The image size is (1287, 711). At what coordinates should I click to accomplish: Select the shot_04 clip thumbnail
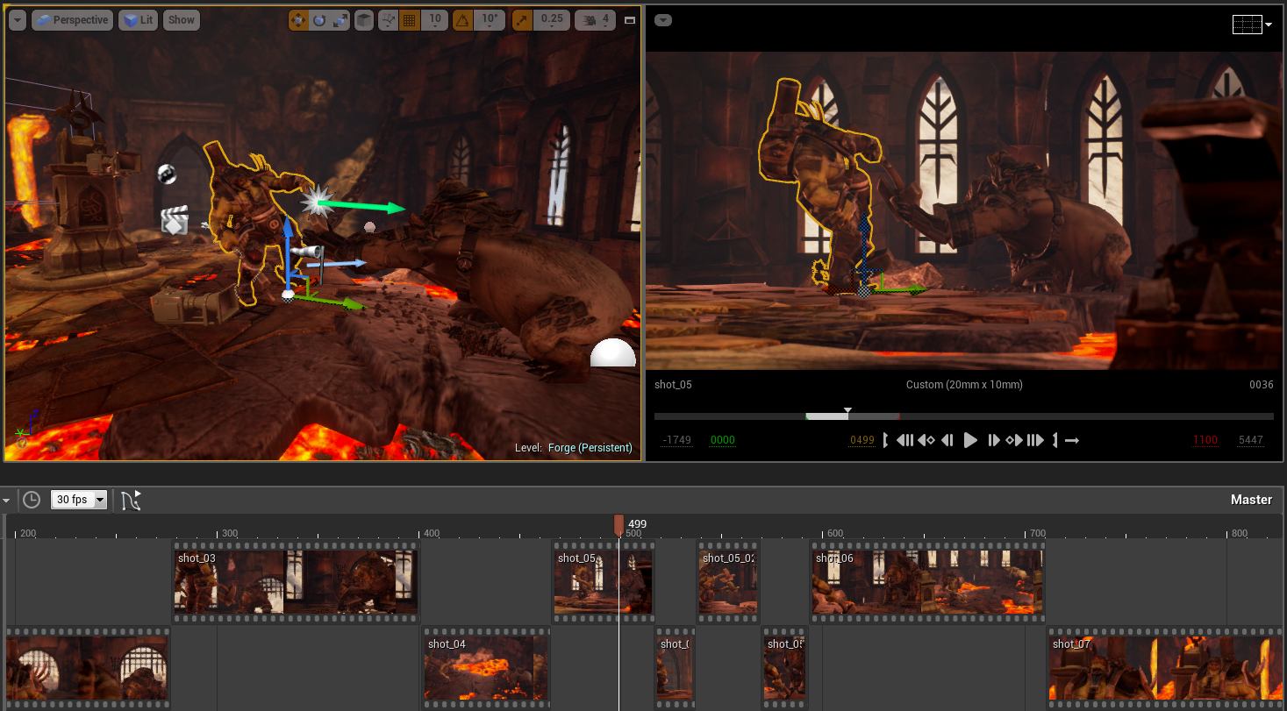(485, 669)
